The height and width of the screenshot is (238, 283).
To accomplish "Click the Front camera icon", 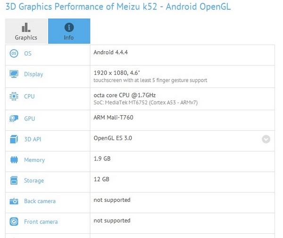I will 14,222.
